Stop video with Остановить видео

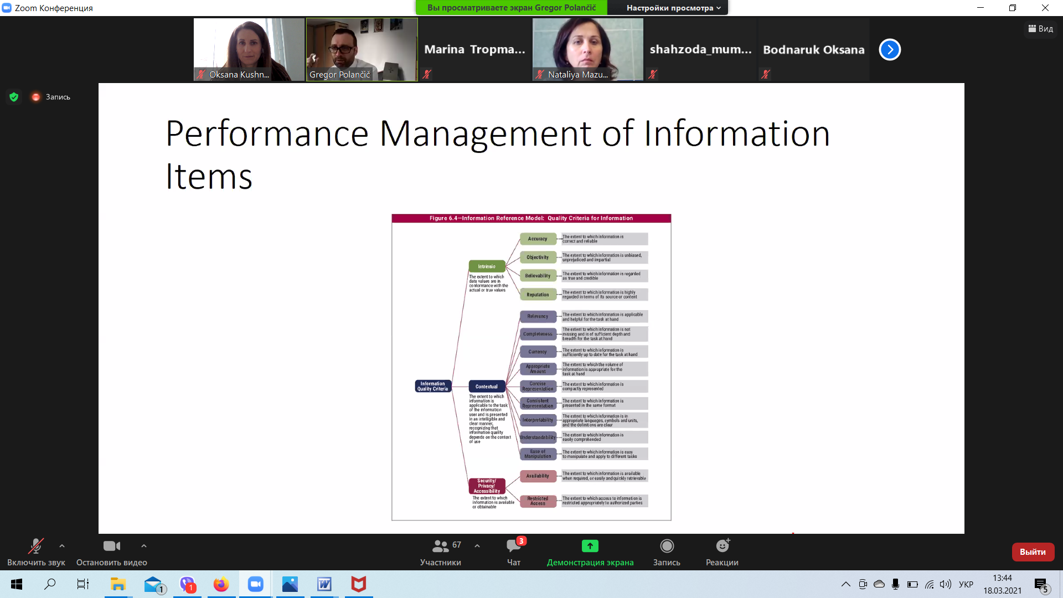(x=111, y=547)
